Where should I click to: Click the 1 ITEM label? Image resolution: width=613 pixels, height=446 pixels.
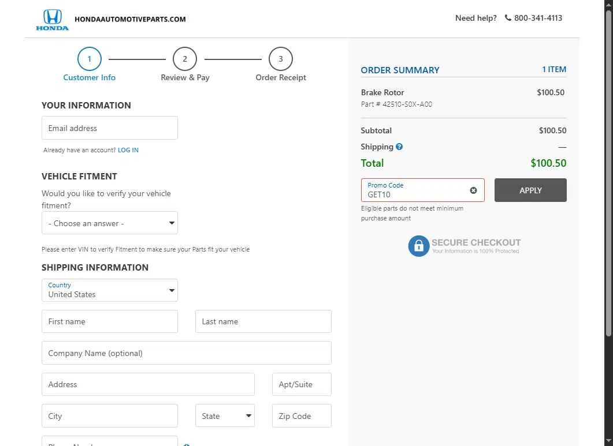point(554,69)
